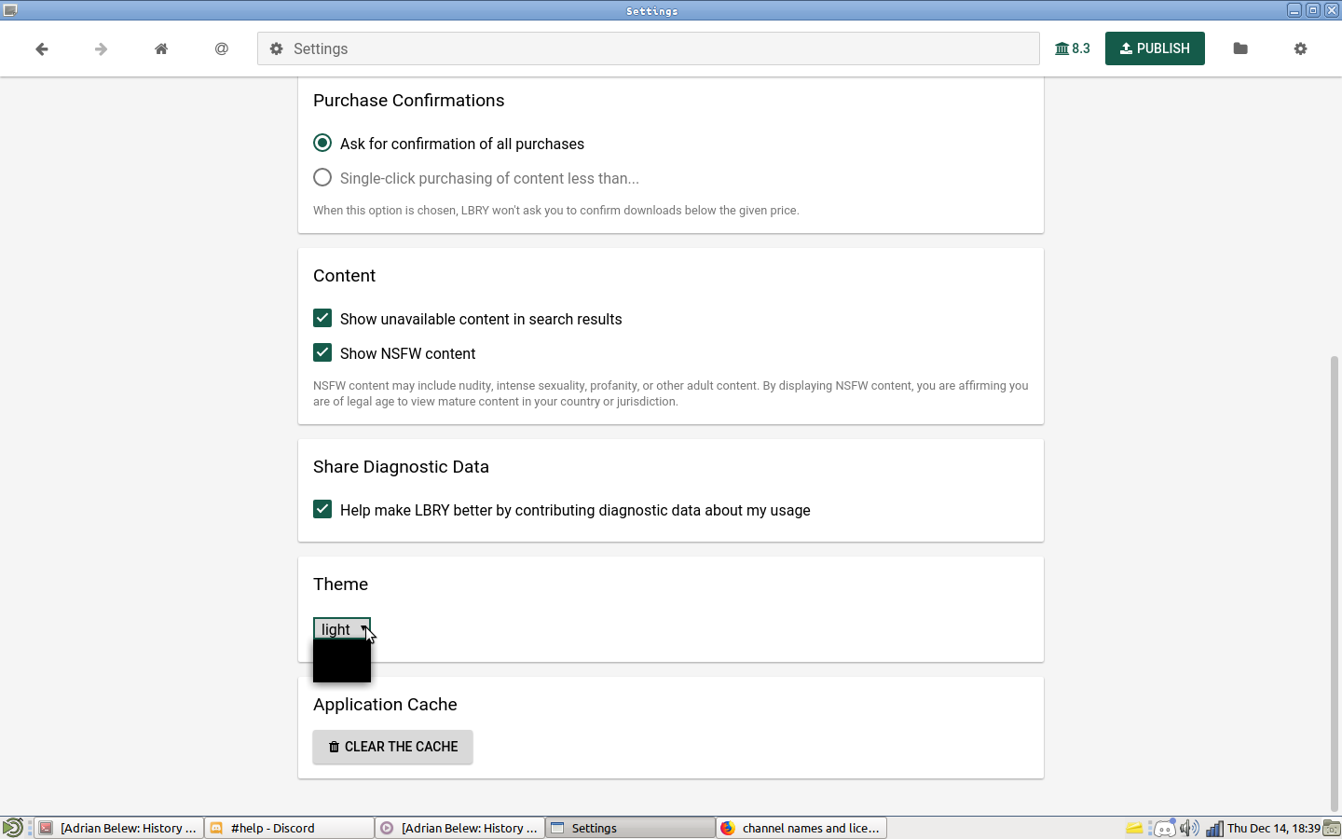Open the wallet balance 8.3
This screenshot has height=839, width=1342.
point(1072,48)
